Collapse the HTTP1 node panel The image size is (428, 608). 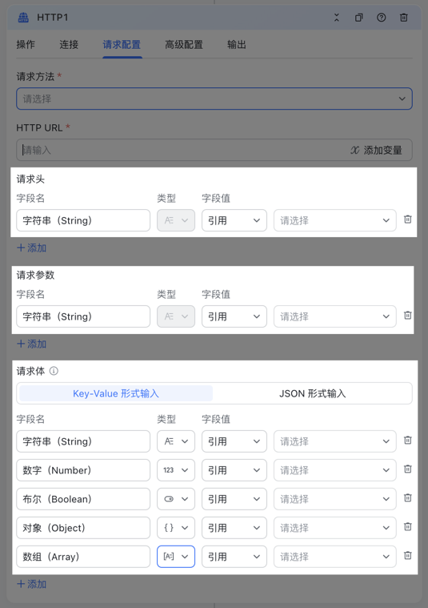tap(337, 18)
